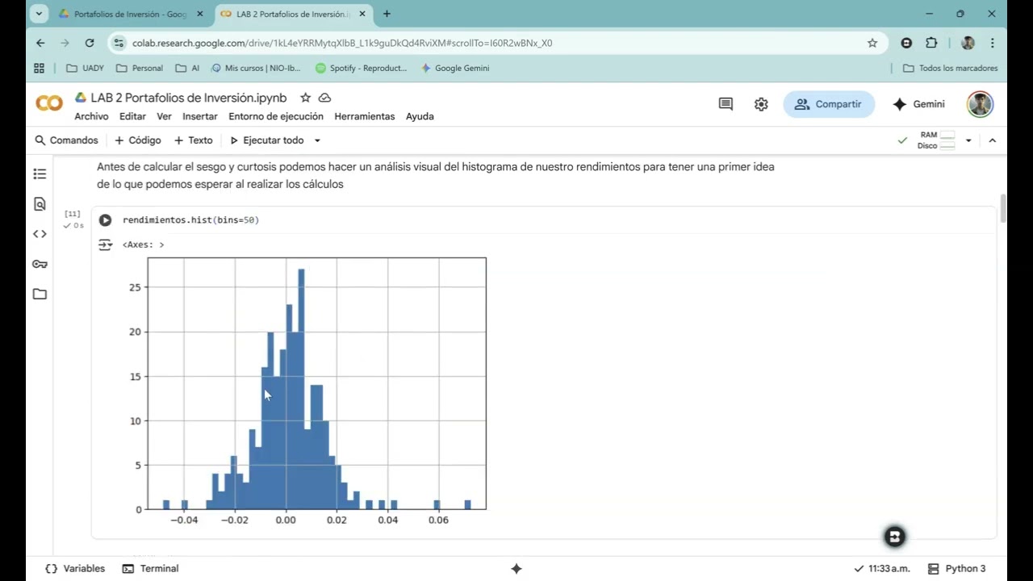Viewport: 1033px width, 581px height.
Task: Click the cloud save status icon
Action: click(324, 98)
